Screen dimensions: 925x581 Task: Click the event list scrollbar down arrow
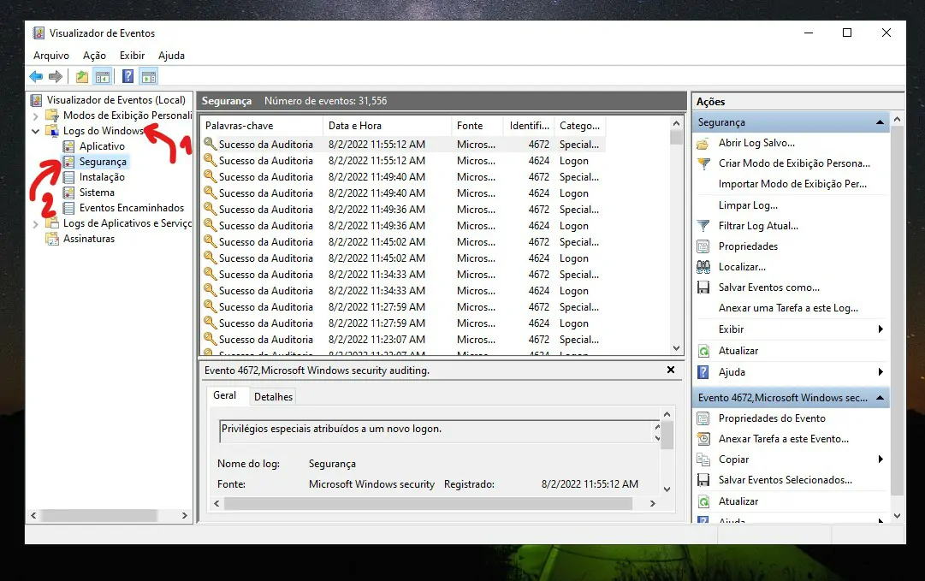pos(676,348)
